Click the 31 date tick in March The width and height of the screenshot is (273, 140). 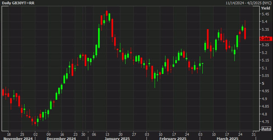point(254,135)
